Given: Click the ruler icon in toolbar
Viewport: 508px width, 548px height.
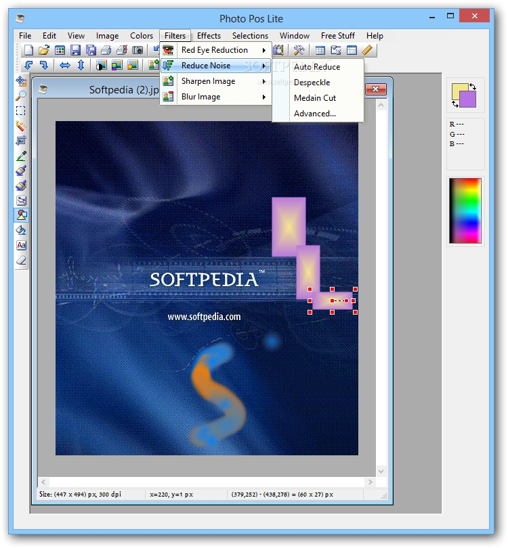Looking at the screenshot, I should [367, 50].
